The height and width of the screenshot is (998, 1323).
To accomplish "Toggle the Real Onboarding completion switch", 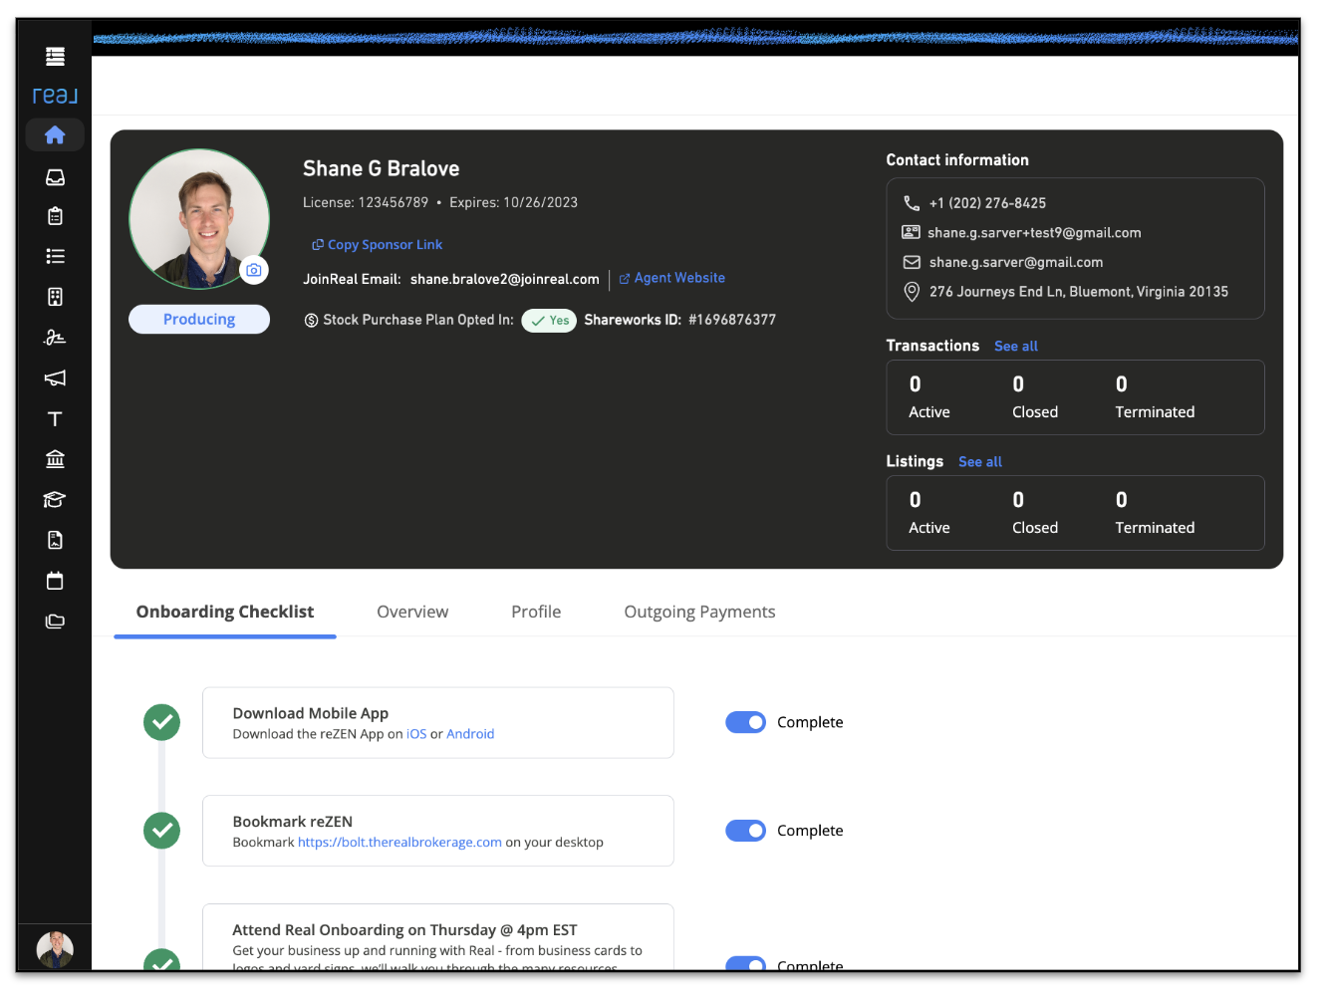I will pyautogui.click(x=745, y=965).
